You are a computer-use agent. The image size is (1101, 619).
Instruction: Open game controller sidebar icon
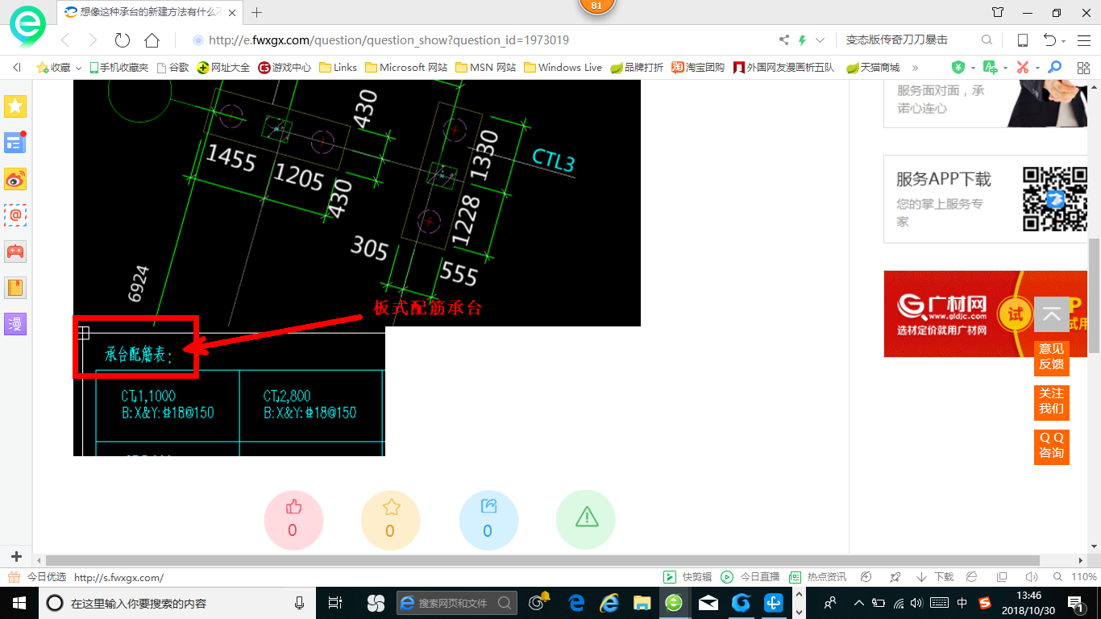click(15, 251)
